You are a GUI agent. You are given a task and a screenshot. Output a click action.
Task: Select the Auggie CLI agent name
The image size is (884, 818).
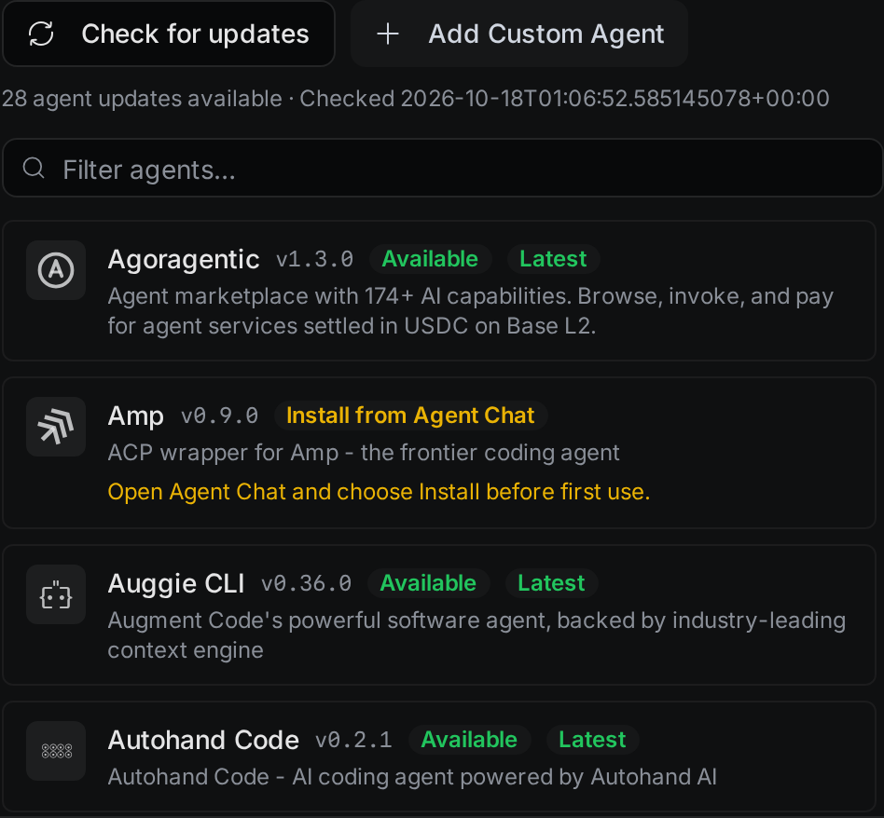click(176, 583)
